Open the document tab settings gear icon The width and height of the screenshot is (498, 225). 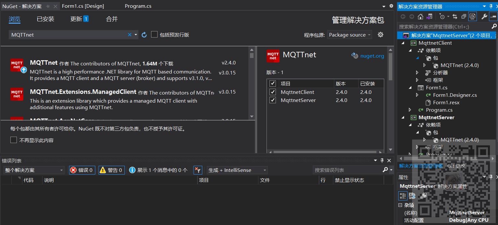(391, 6)
